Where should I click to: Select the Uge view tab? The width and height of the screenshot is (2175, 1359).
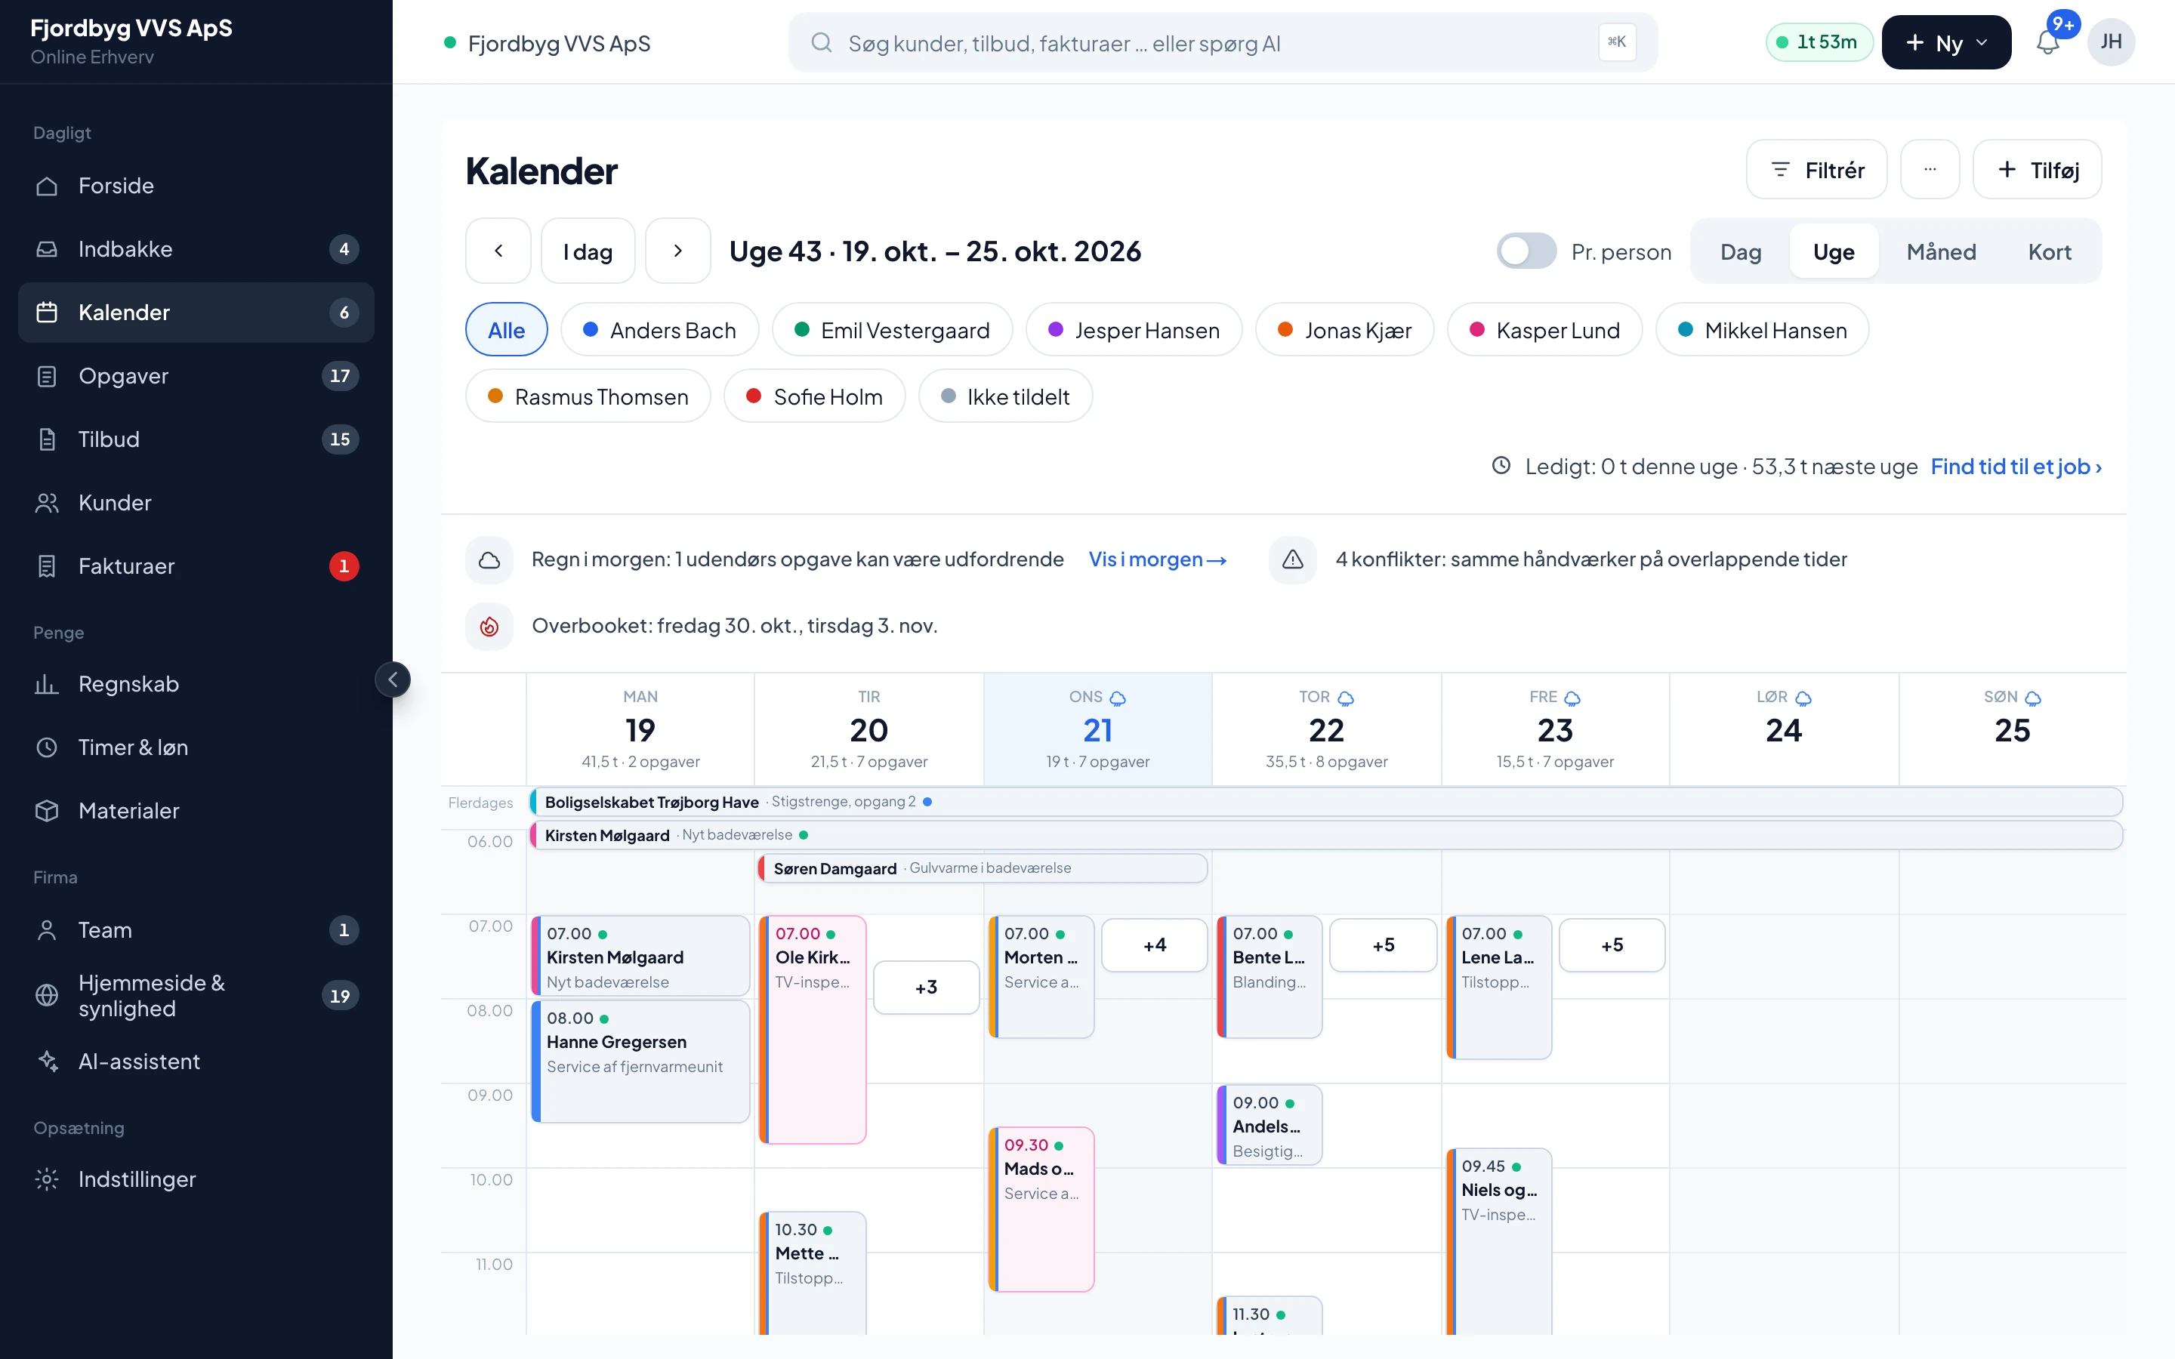(x=1834, y=251)
